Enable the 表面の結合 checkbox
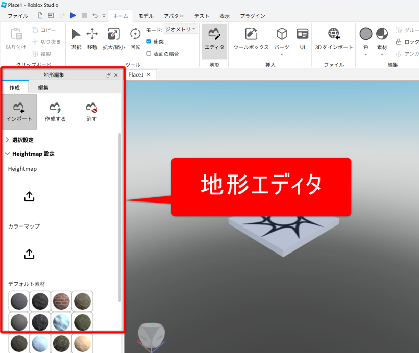Image resolution: width=419 pixels, height=353 pixels. click(x=149, y=54)
